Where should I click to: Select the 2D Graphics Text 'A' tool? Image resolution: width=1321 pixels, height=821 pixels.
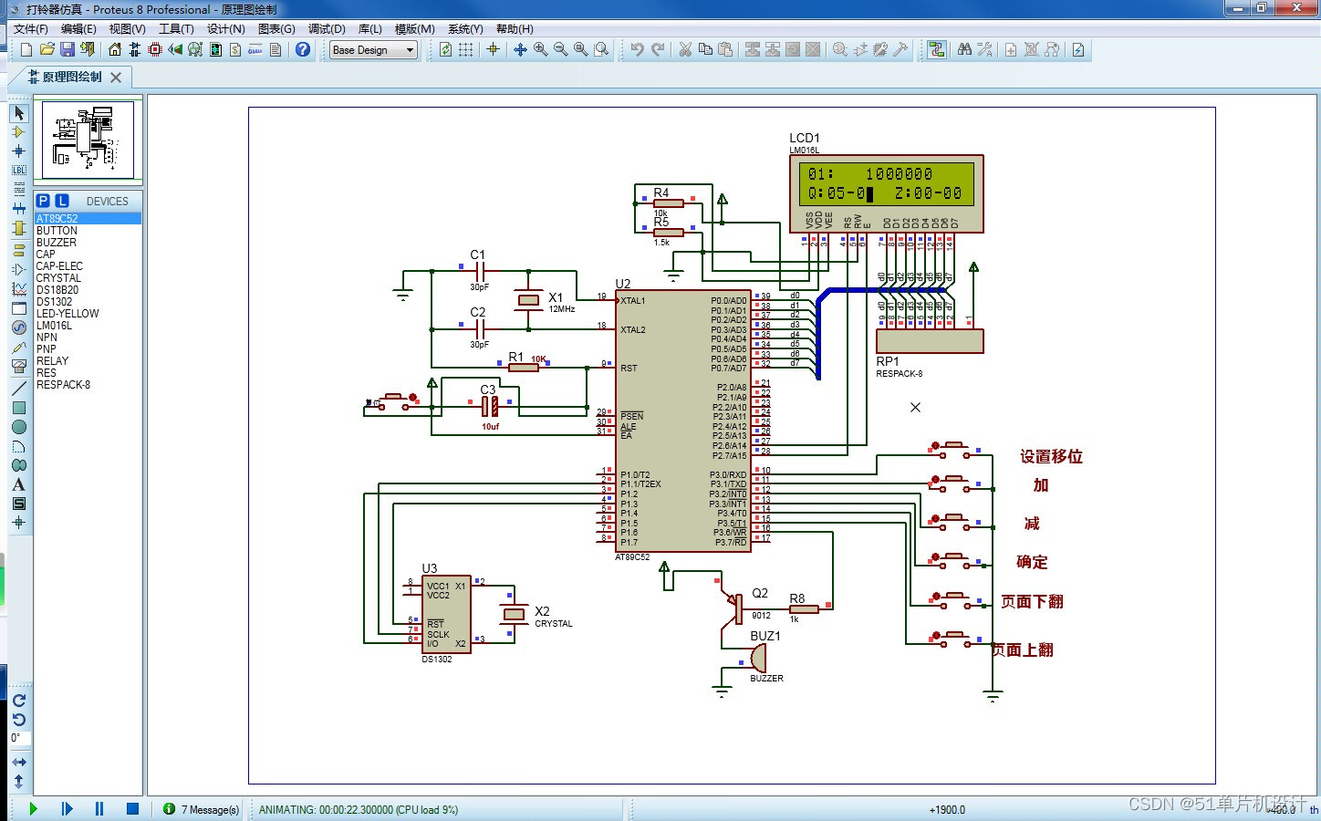(19, 484)
